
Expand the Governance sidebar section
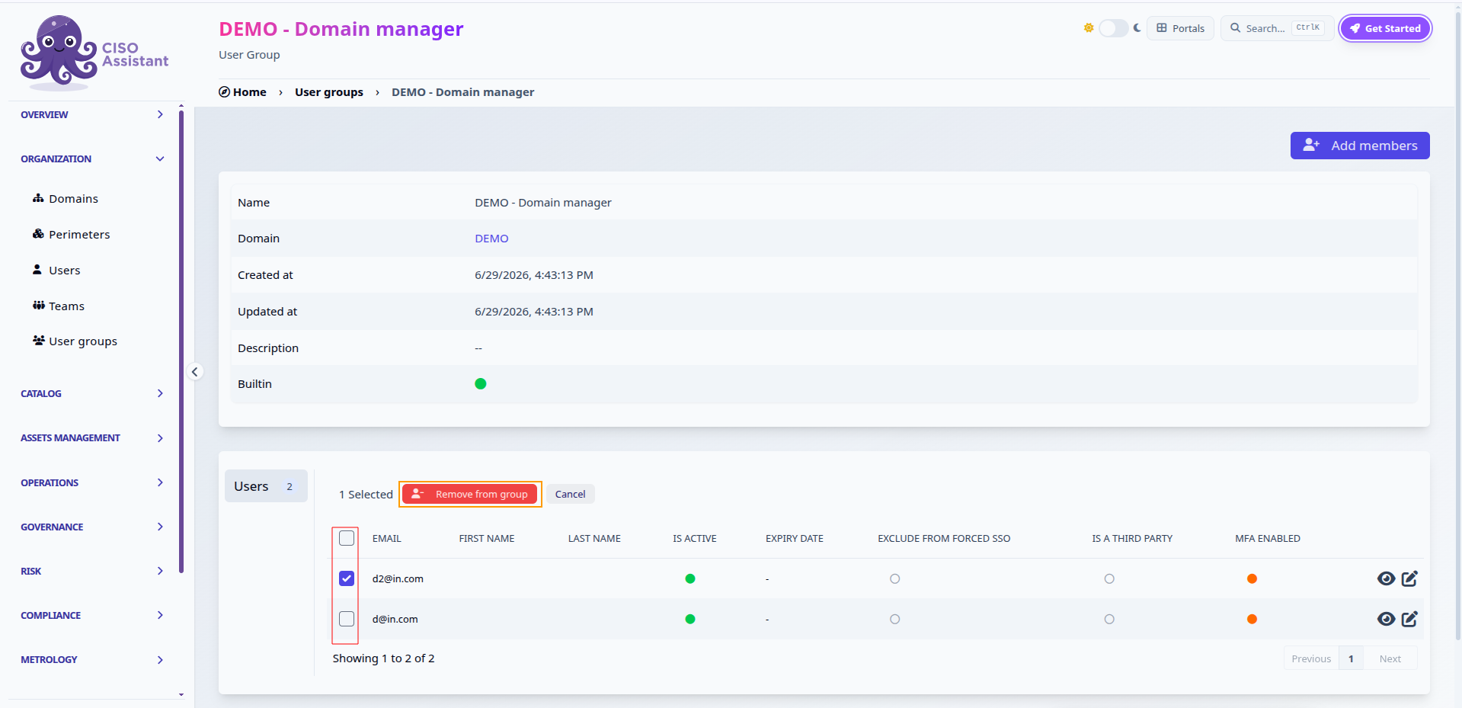(x=92, y=527)
